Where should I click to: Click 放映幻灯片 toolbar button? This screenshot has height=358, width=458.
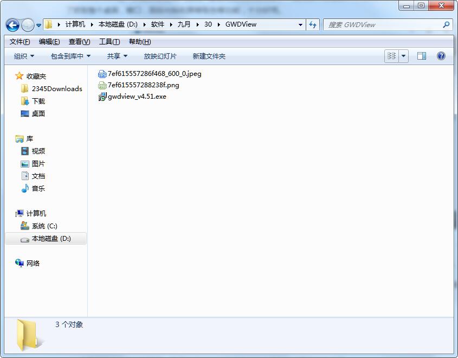[160, 56]
